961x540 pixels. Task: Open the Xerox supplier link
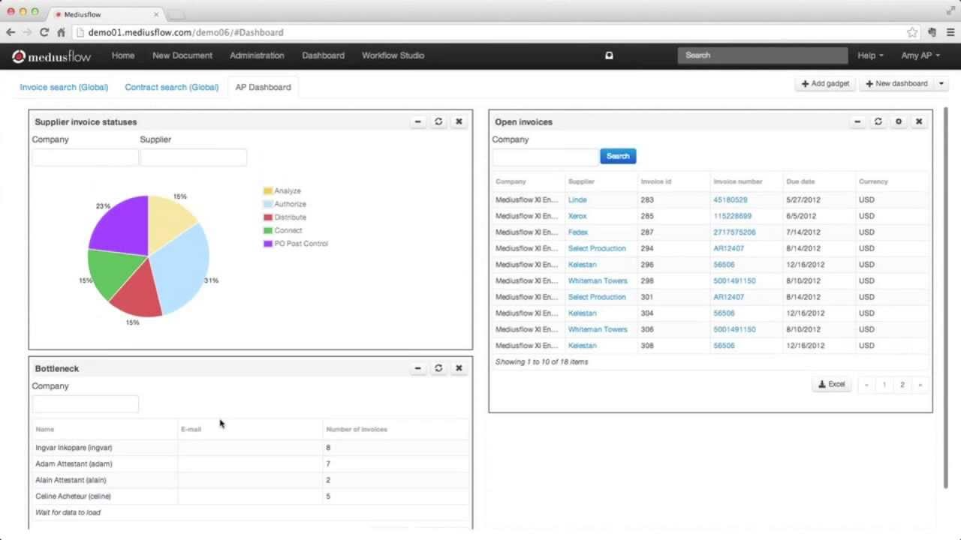click(577, 216)
